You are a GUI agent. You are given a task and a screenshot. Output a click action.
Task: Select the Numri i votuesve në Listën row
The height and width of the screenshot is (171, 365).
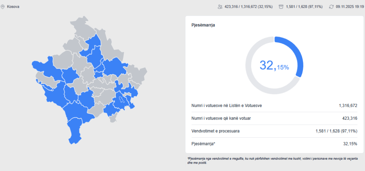coord(228,106)
